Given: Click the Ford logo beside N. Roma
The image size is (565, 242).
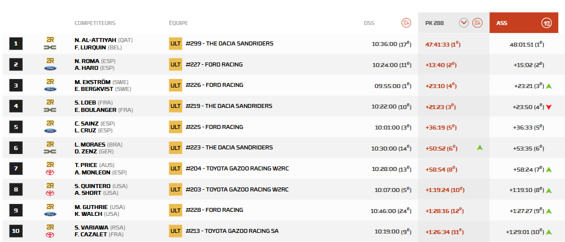Looking at the screenshot, I should 50,69.
